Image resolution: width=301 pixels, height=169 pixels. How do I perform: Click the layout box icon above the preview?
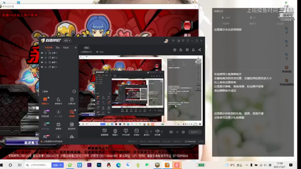pos(187,50)
